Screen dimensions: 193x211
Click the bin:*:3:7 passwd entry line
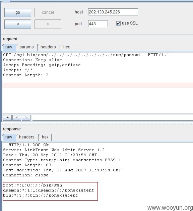click(41, 196)
